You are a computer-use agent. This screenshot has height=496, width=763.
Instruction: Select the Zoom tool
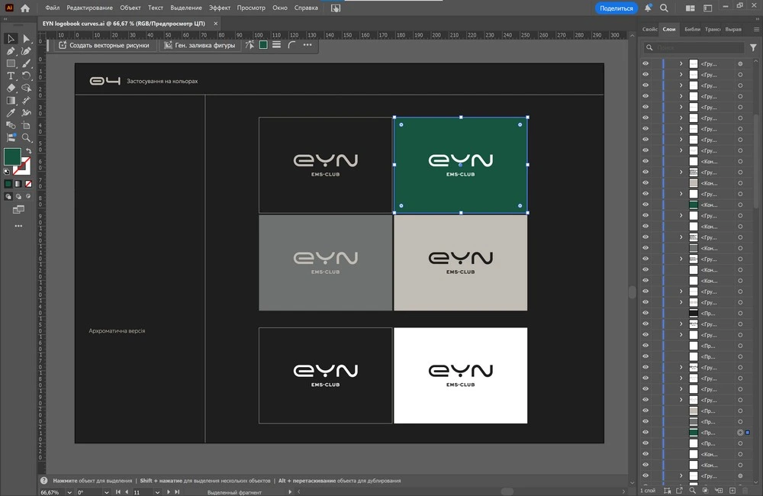point(27,137)
